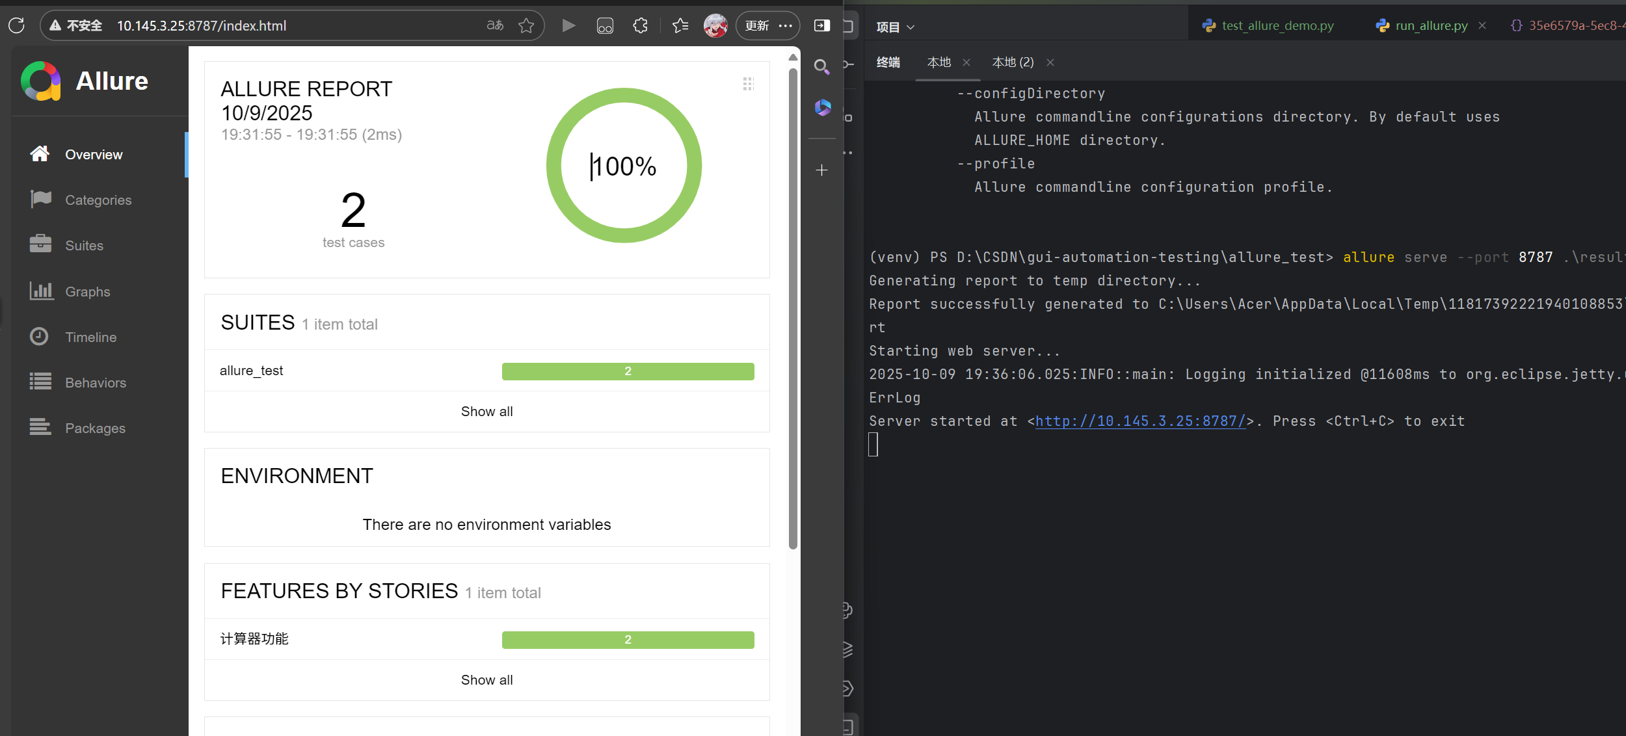Viewport: 1626px width, 736px height.
Task: Click widget drag handle on report card
Action: (748, 84)
